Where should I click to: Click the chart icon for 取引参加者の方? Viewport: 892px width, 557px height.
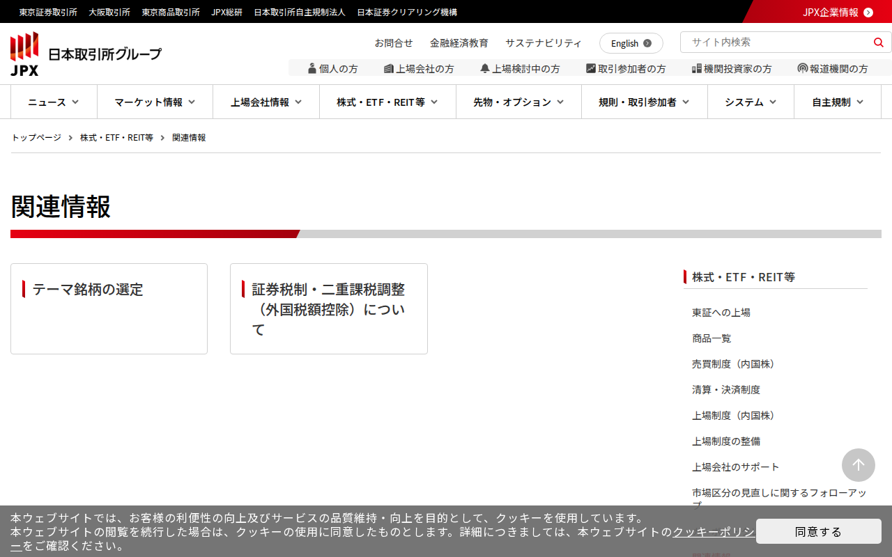coord(591,68)
